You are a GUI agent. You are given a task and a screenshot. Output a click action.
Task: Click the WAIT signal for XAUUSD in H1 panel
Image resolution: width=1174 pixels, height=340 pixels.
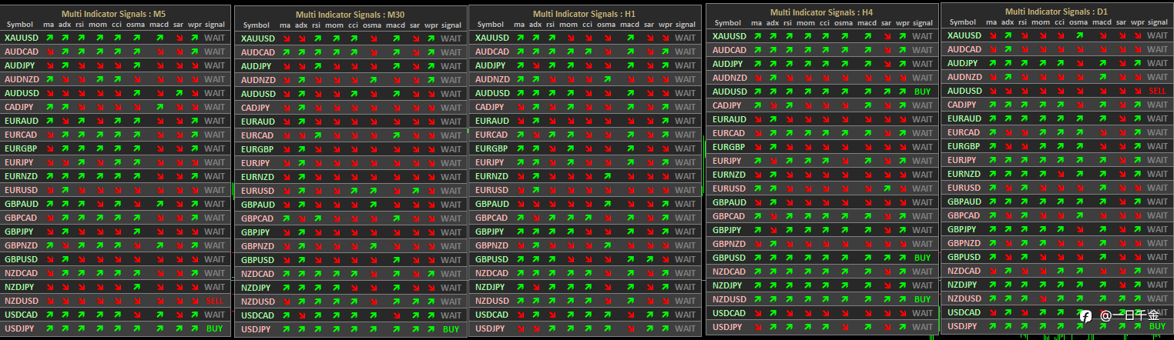tap(685, 38)
